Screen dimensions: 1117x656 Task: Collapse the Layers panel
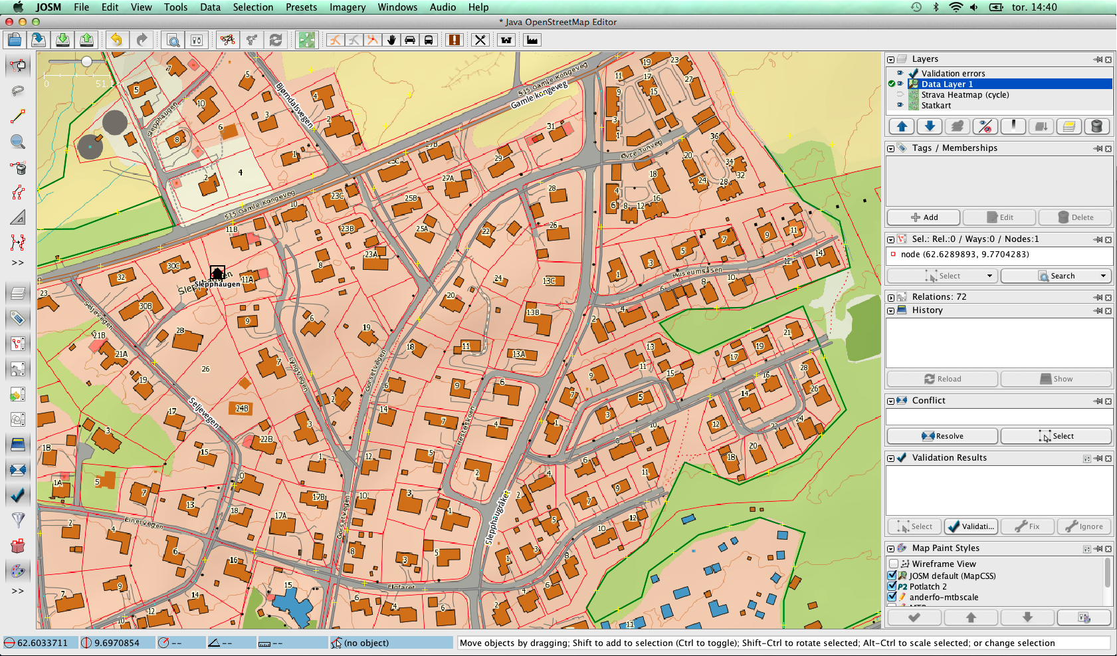pos(891,59)
